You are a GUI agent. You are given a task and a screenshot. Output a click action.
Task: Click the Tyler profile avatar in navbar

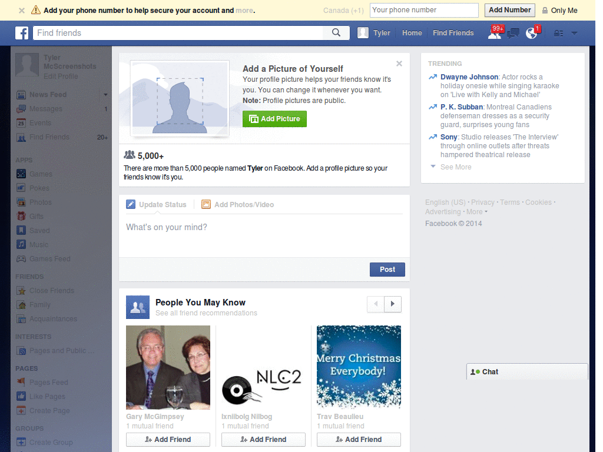tap(363, 33)
